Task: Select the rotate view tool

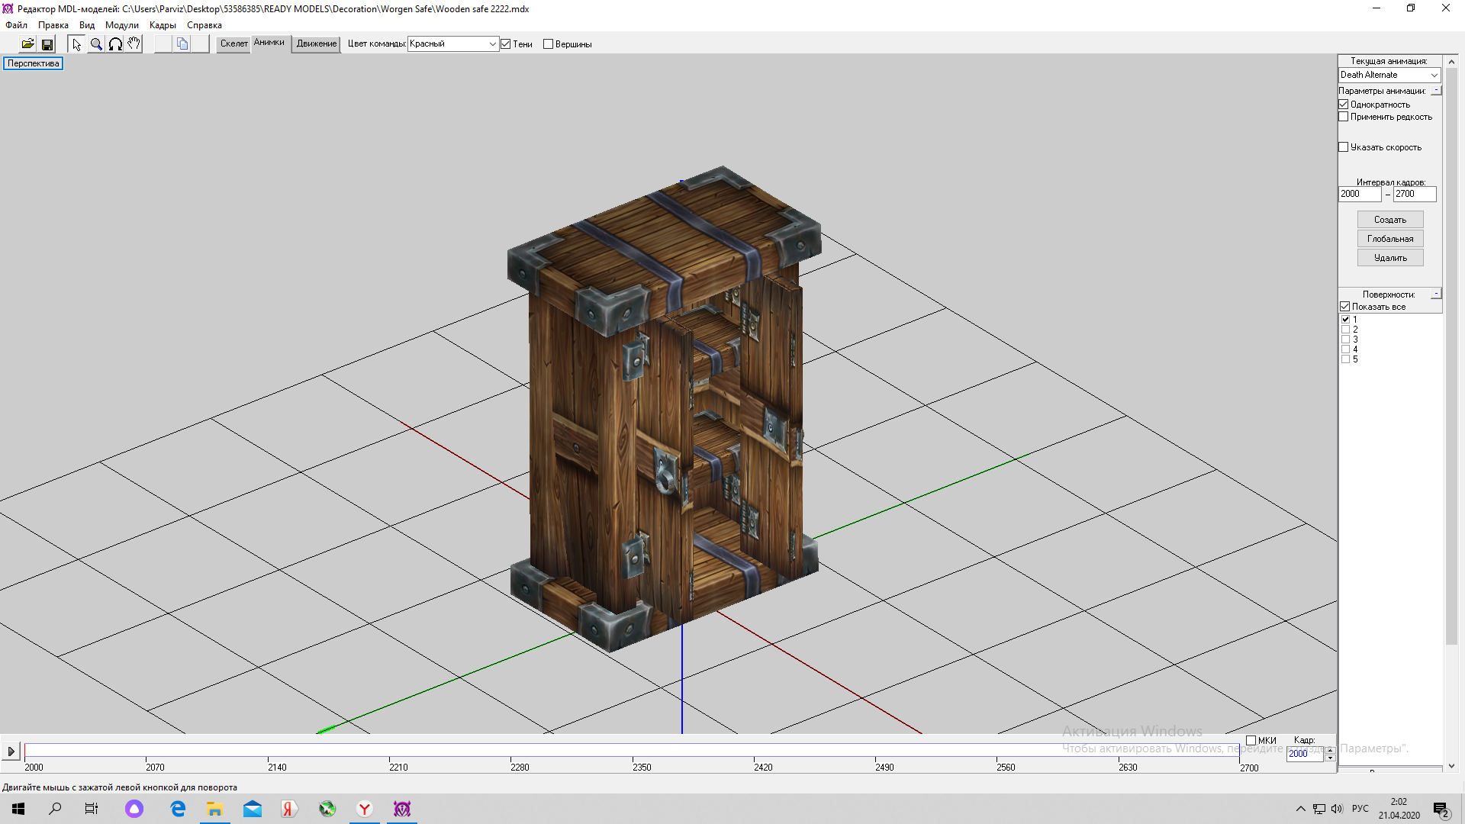Action: [x=115, y=44]
